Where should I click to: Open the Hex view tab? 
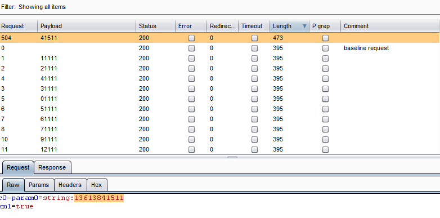(97, 185)
